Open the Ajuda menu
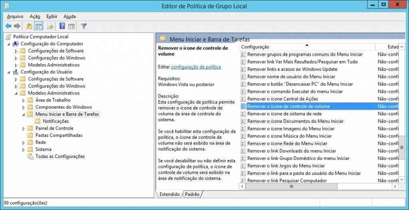 pos(69,16)
